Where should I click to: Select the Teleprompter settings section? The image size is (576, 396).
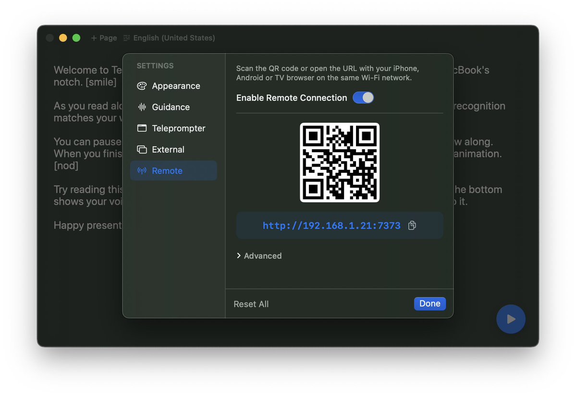(173, 129)
